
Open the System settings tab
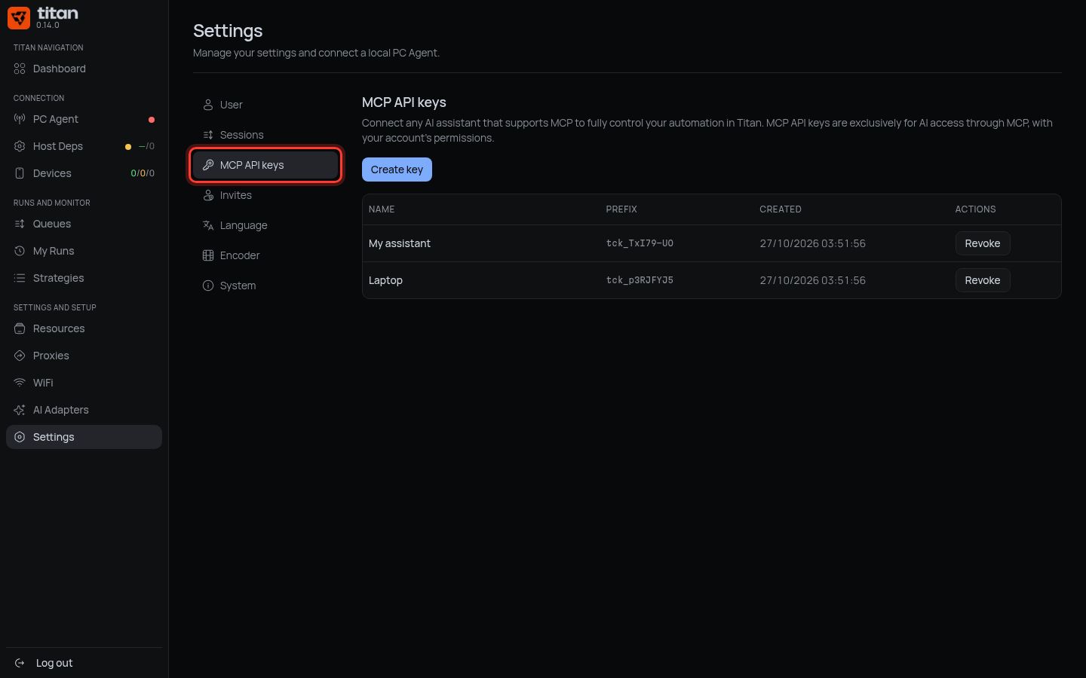(265, 286)
